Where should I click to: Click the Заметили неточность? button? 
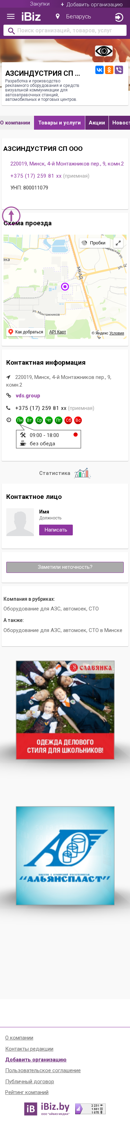click(x=65, y=567)
